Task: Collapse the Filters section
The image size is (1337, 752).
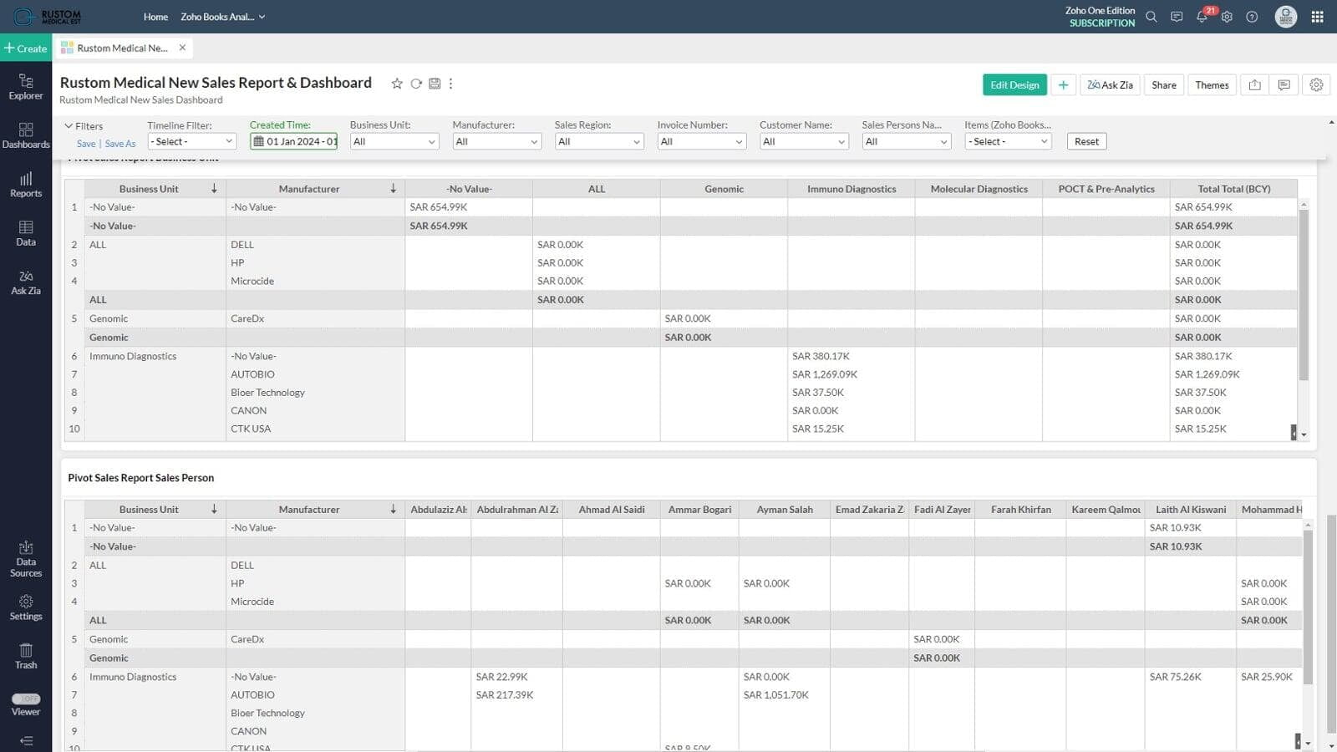Action: pos(84,126)
